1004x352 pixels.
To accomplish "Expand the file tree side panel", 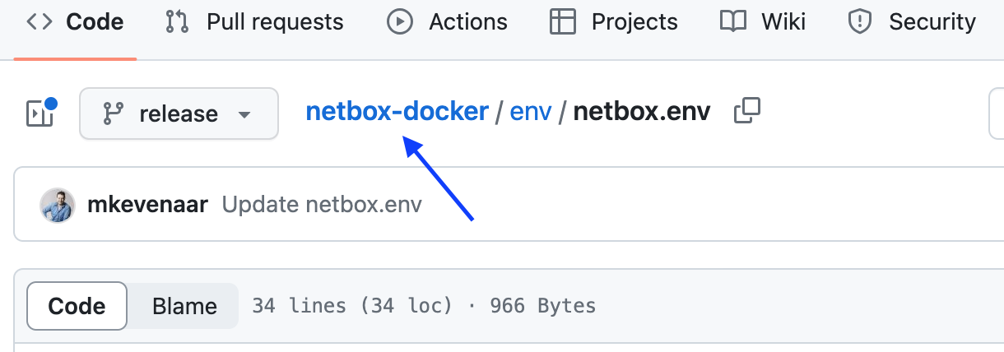I will [40, 113].
